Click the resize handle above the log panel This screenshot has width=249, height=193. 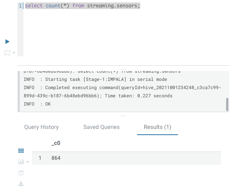click(x=123, y=69)
